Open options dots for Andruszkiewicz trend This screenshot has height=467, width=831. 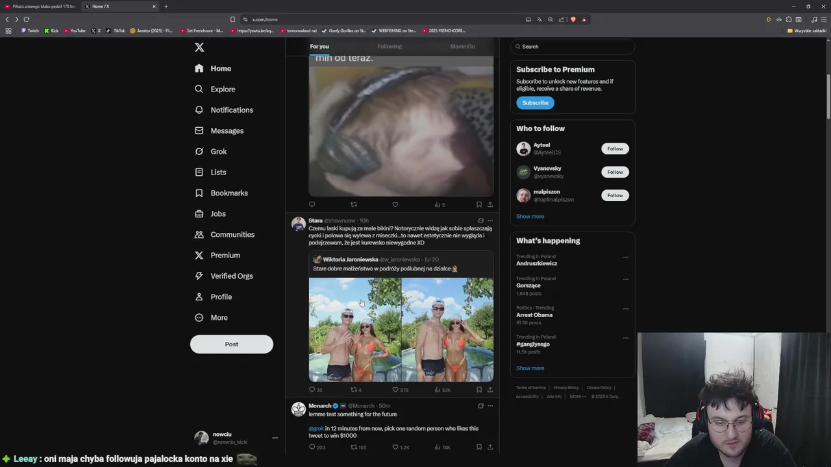tap(626, 257)
